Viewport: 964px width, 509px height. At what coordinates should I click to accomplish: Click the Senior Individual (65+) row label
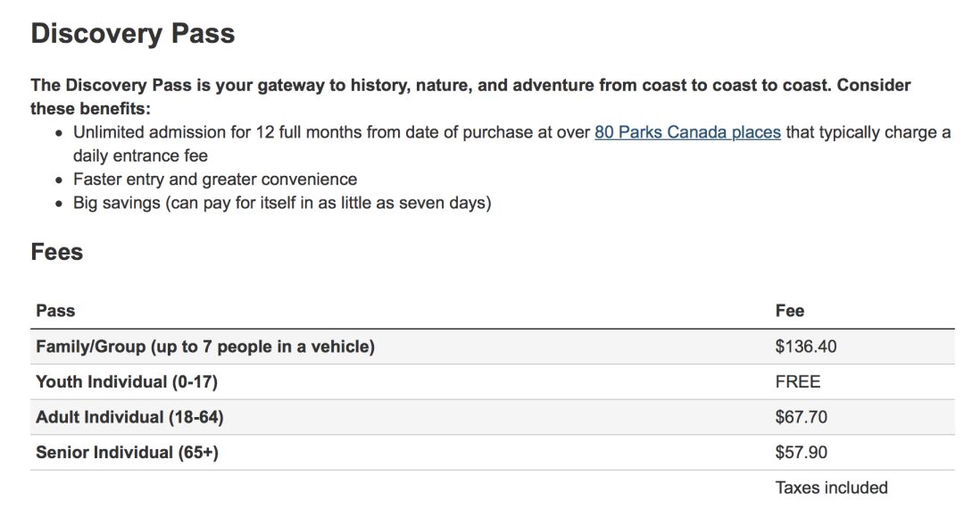[x=128, y=453]
